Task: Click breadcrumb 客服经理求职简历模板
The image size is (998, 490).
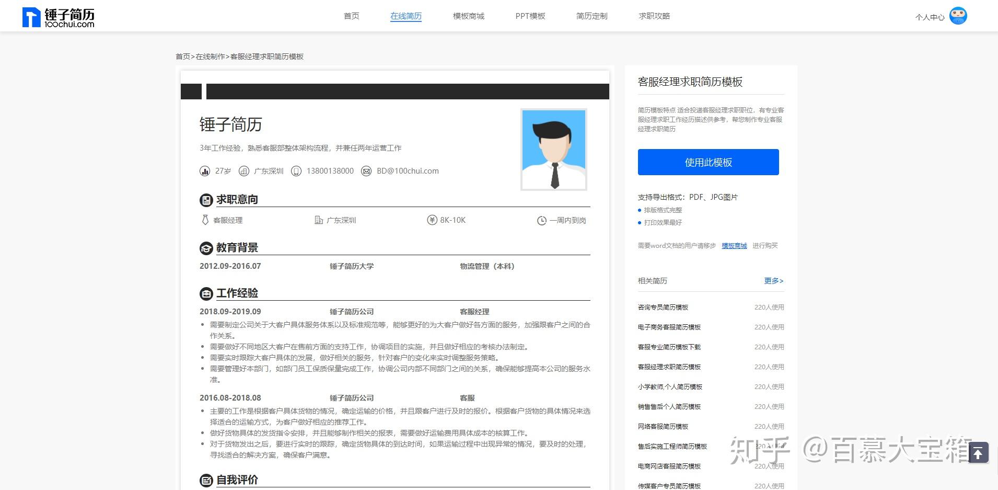Action: point(267,56)
